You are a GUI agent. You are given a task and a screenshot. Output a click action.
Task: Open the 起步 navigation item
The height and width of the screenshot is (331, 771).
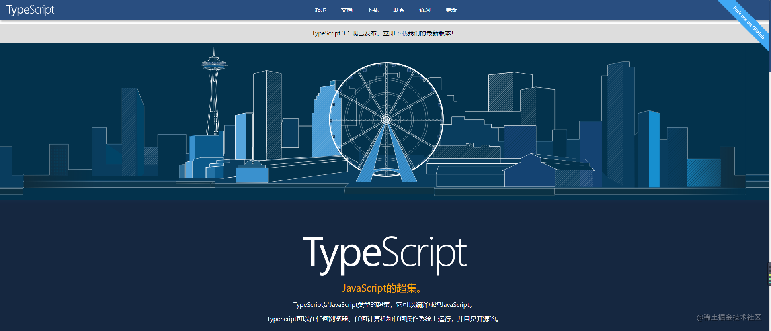click(x=320, y=10)
